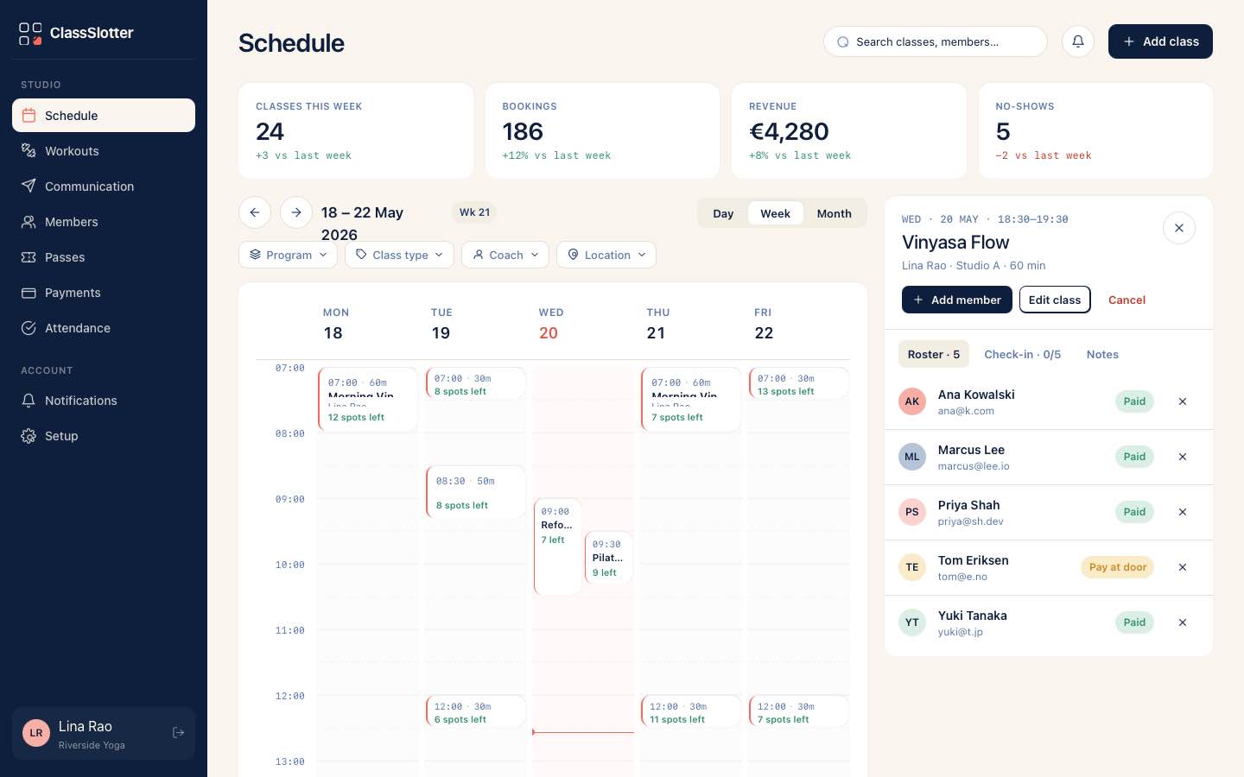Go to previous week arrow

[x=255, y=212]
